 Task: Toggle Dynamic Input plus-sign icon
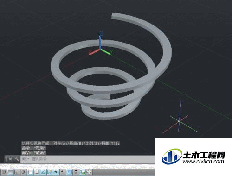coord(63,172)
